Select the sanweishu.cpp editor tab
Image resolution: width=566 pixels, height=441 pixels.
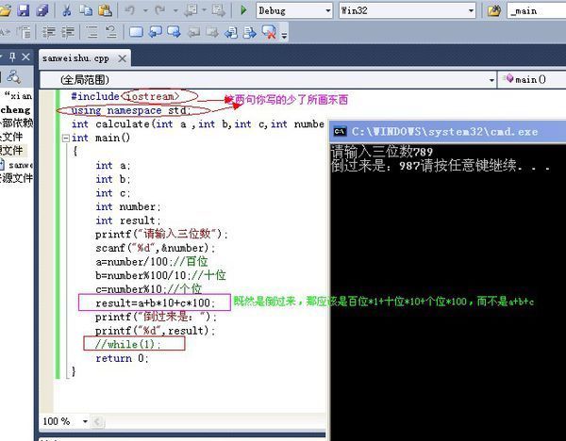click(75, 58)
